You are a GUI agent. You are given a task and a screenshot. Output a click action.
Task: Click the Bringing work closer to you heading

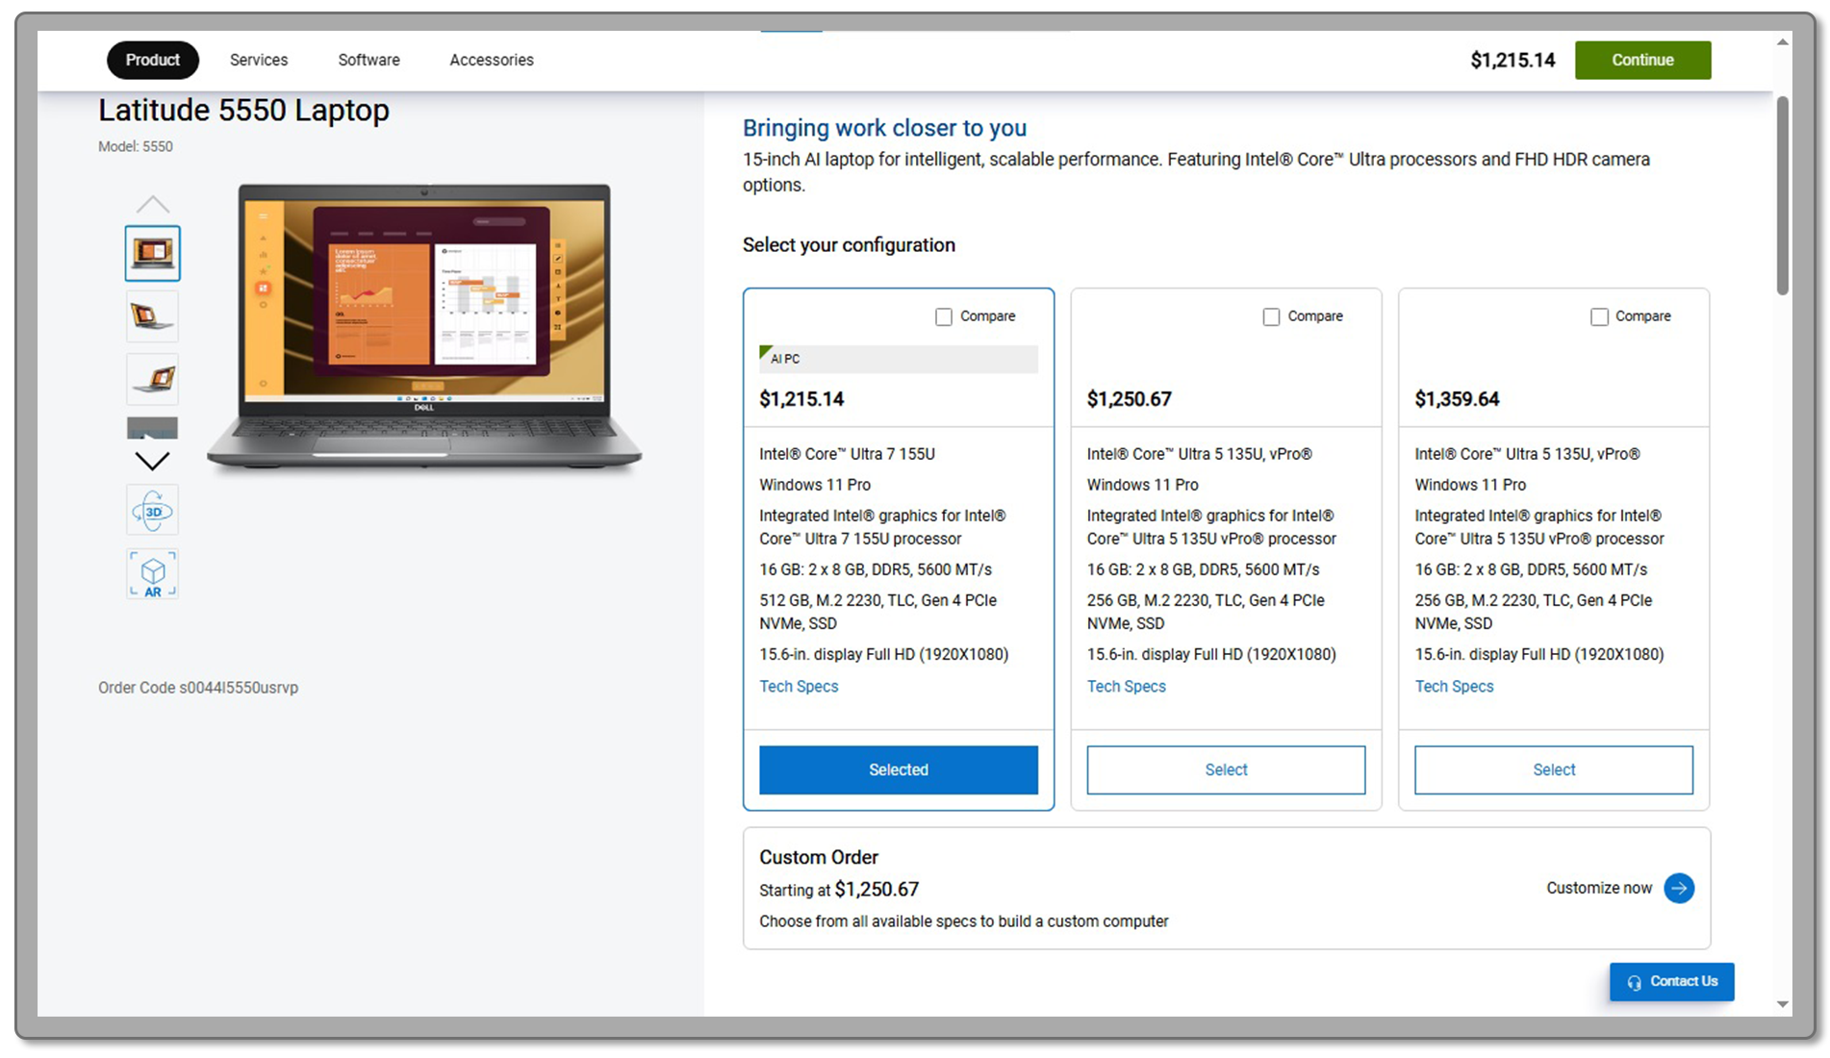coord(884,128)
